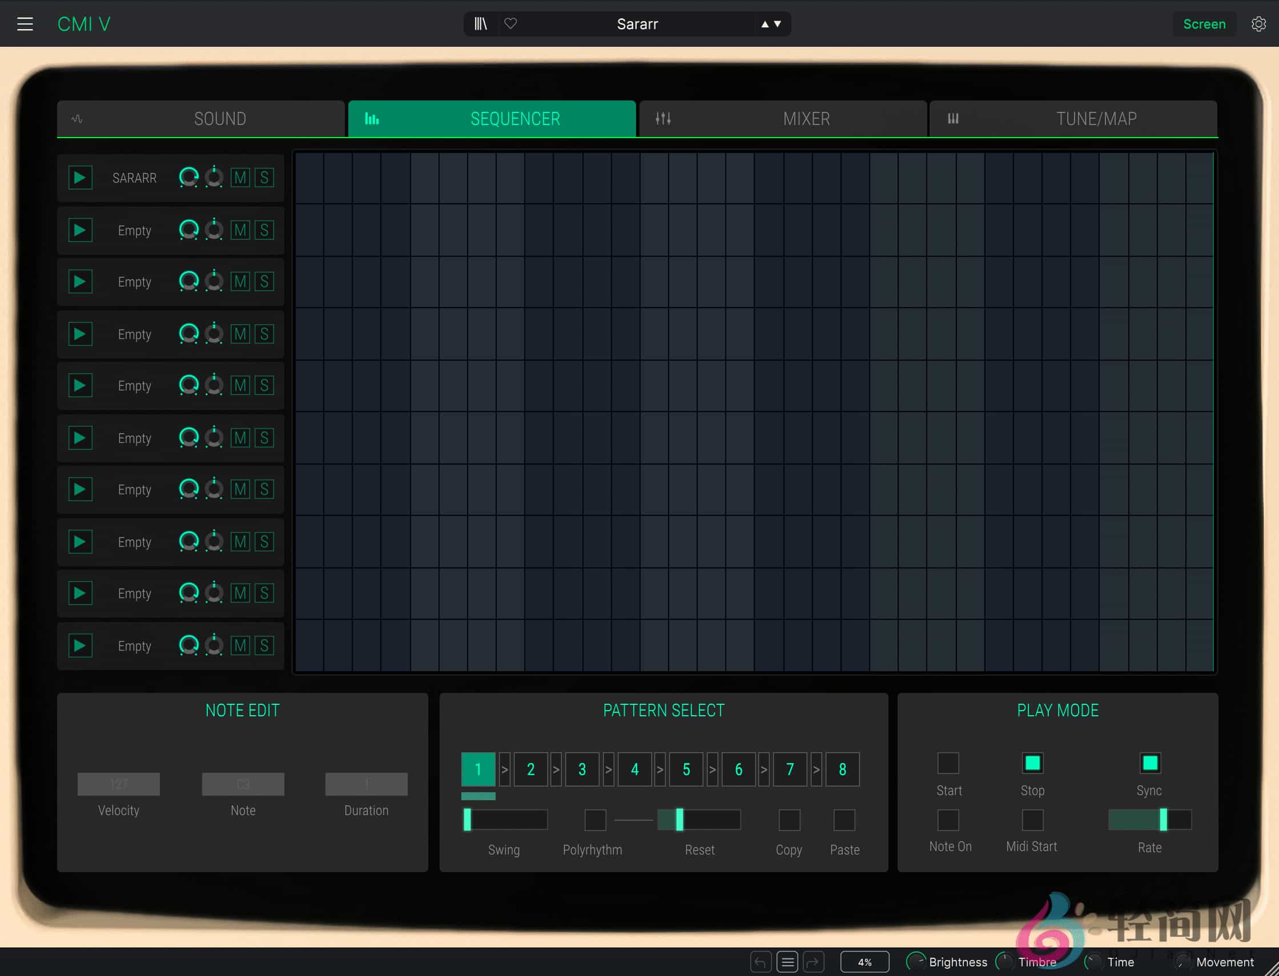Select pattern 3 in Pattern Select

pyautogui.click(x=582, y=769)
